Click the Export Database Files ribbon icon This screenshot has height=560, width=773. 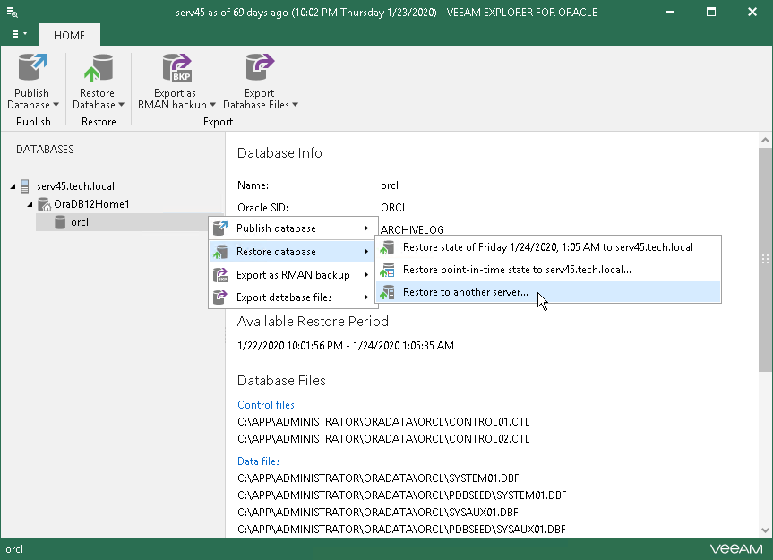coord(260,70)
